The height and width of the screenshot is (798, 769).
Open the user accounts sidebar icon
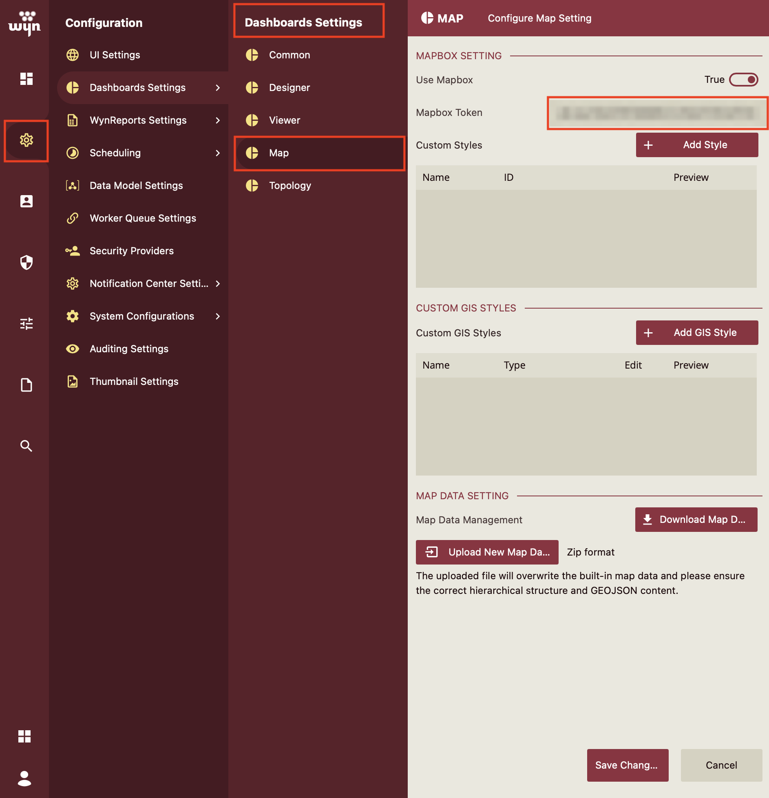tap(26, 201)
